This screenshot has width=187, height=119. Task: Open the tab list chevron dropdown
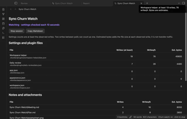(179, 3)
